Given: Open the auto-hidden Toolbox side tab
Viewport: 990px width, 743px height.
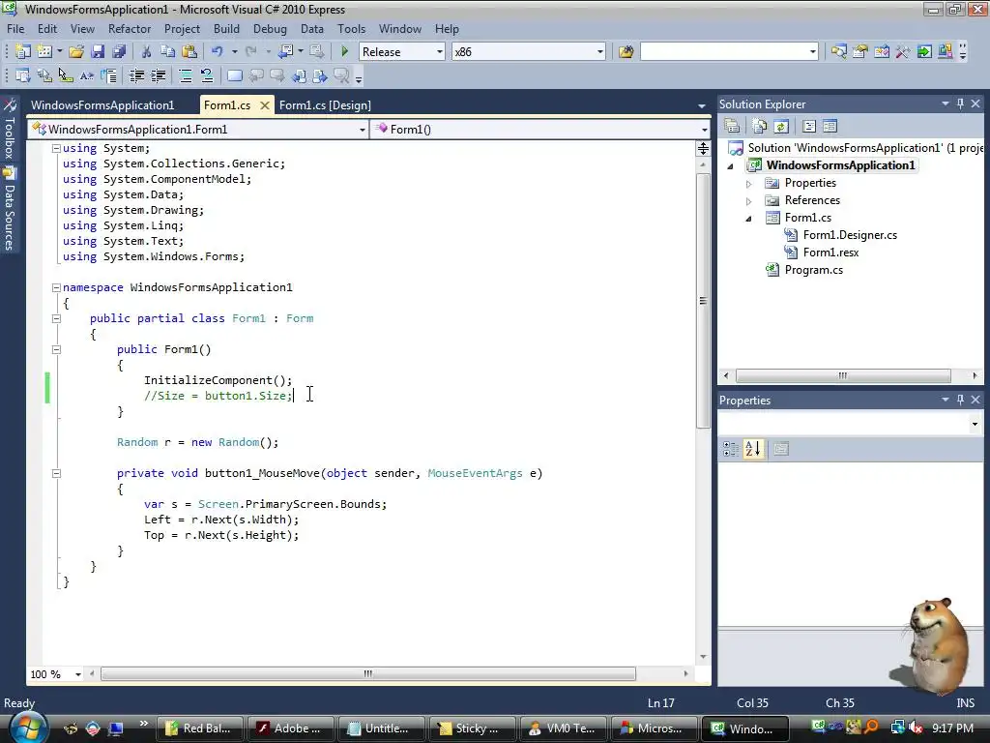Looking at the screenshot, I should tap(10, 130).
